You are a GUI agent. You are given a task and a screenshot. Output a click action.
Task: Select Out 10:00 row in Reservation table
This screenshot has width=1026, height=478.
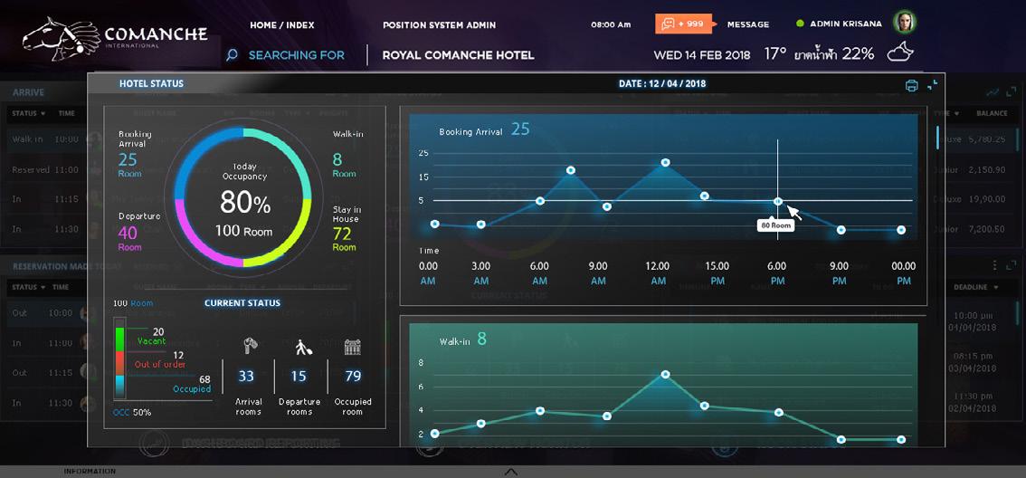coord(49,313)
